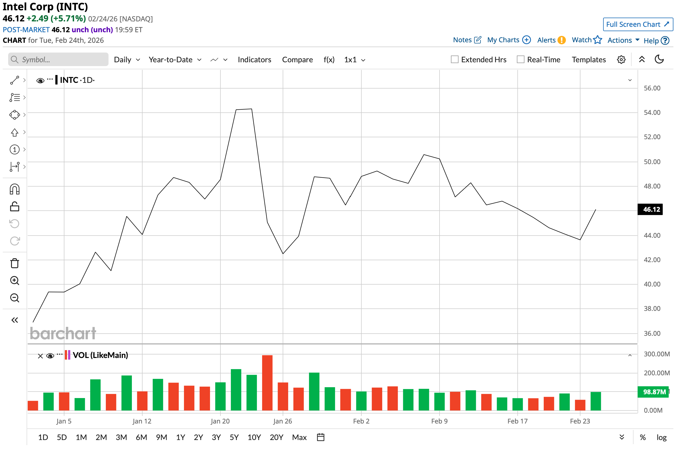This screenshot has height=456, width=681.
Task: Select the 6M time range
Action: click(141, 437)
